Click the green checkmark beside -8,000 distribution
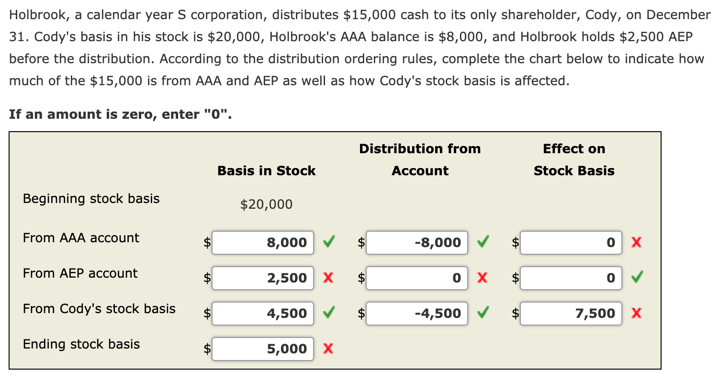Image resolution: width=719 pixels, height=383 pixels. point(483,242)
